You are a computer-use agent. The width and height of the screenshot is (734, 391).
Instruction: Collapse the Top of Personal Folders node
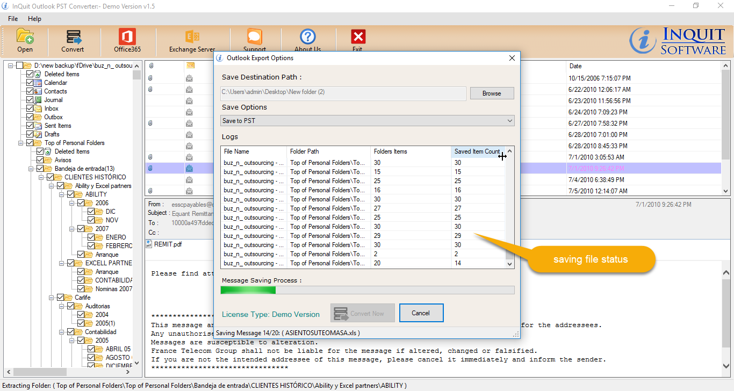(21, 143)
